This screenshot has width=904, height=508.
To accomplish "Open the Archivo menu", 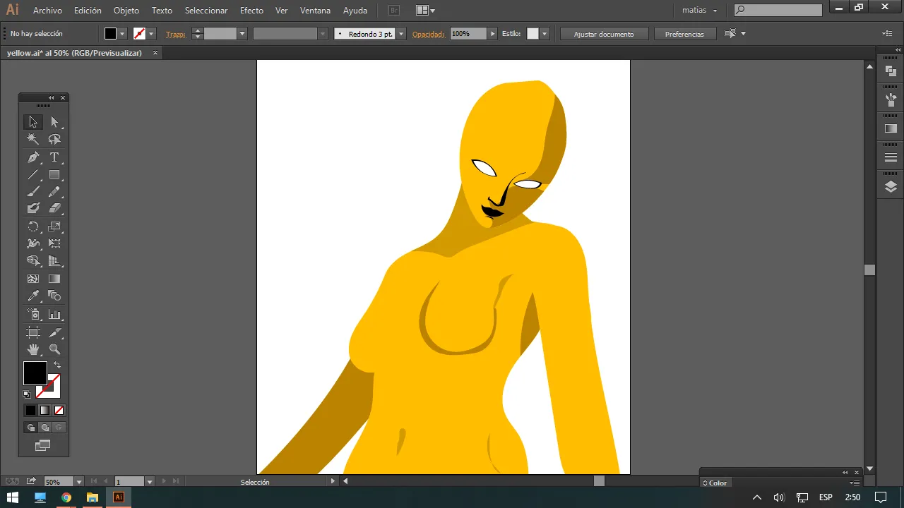I will (47, 11).
